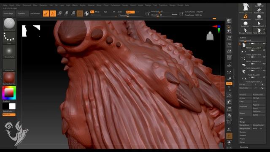The height and width of the screenshot is (152, 270).
Task: Select the Move transform tool
Action: click(59, 14)
